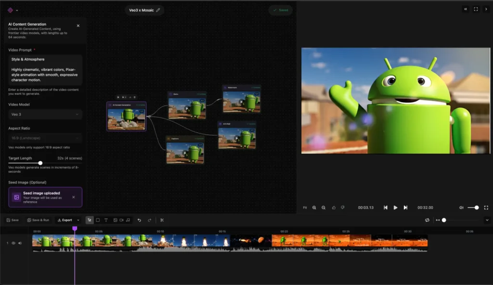The image size is (493, 285).
Task: Enable loop playback under the preview
Action: 427,220
